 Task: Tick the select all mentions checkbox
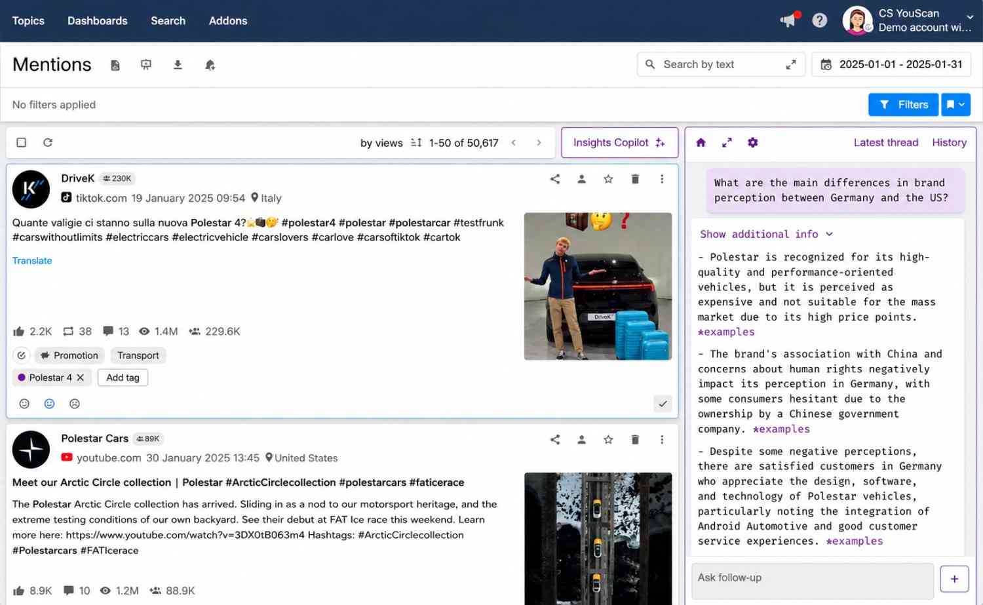(22, 142)
